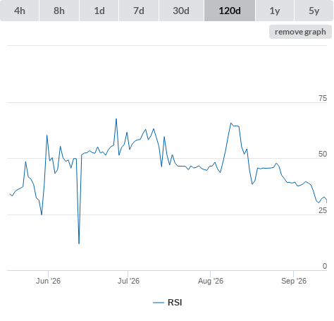Switch chart to 30d range
Viewport: 334px width, 321px height.
(181, 11)
